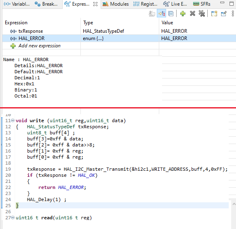Toggle Show Logical Structure button

point(162,14)
